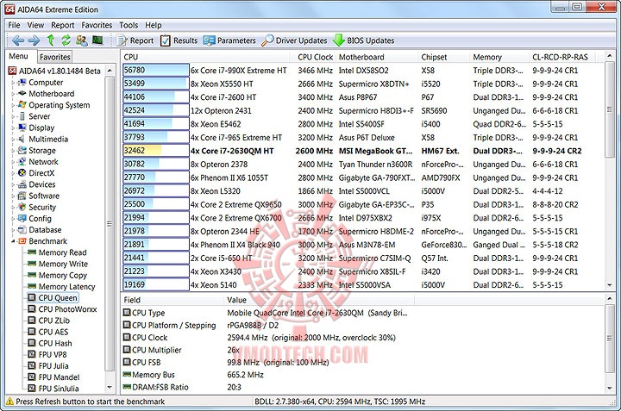Screen dimensions: 621x411
Task: Click Driver Updates in toolbar
Action: 295,40
